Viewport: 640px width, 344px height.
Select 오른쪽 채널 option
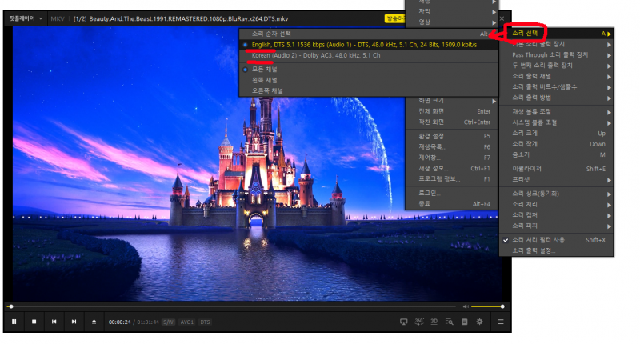[368, 90]
